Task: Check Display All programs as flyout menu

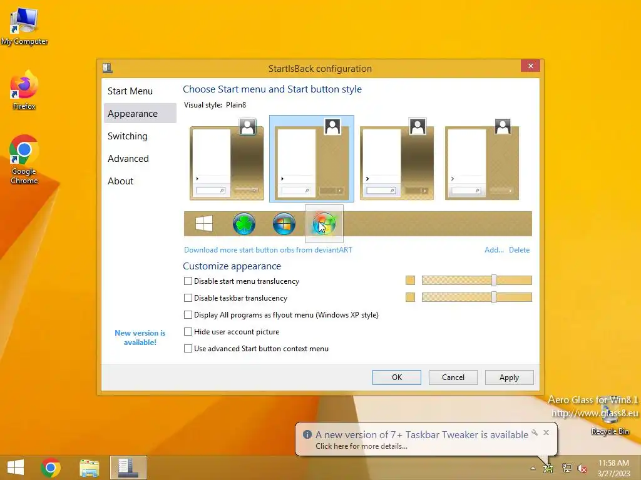Action: coord(188,315)
